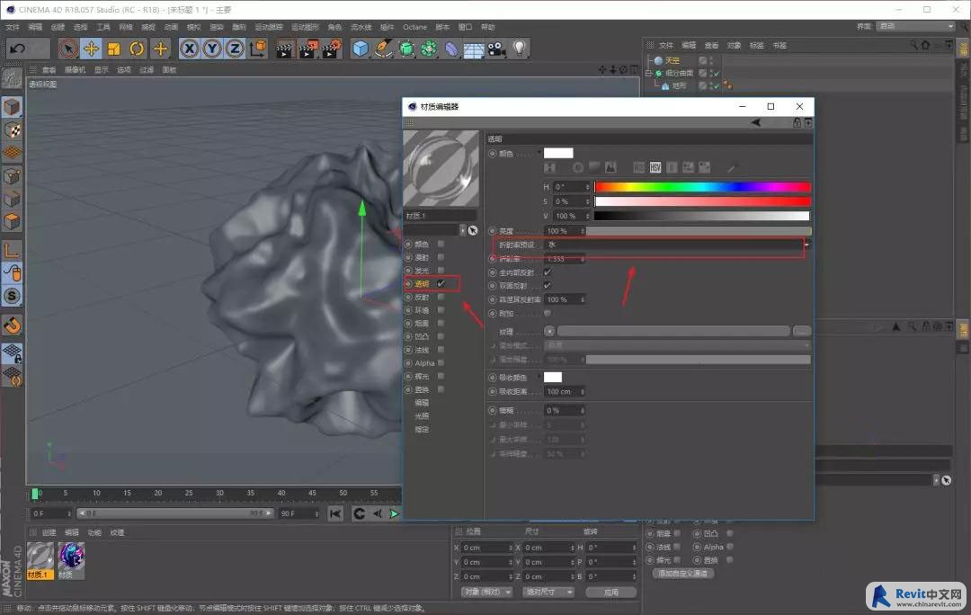Screen dimensions: 971x615
Task: Open the render settings
Action: tap(331, 49)
